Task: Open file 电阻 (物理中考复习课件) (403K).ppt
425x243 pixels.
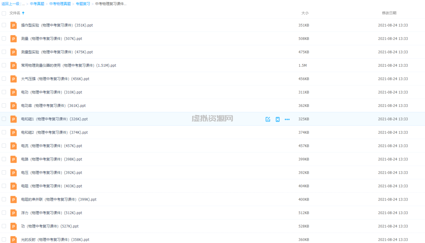Action: (51, 186)
